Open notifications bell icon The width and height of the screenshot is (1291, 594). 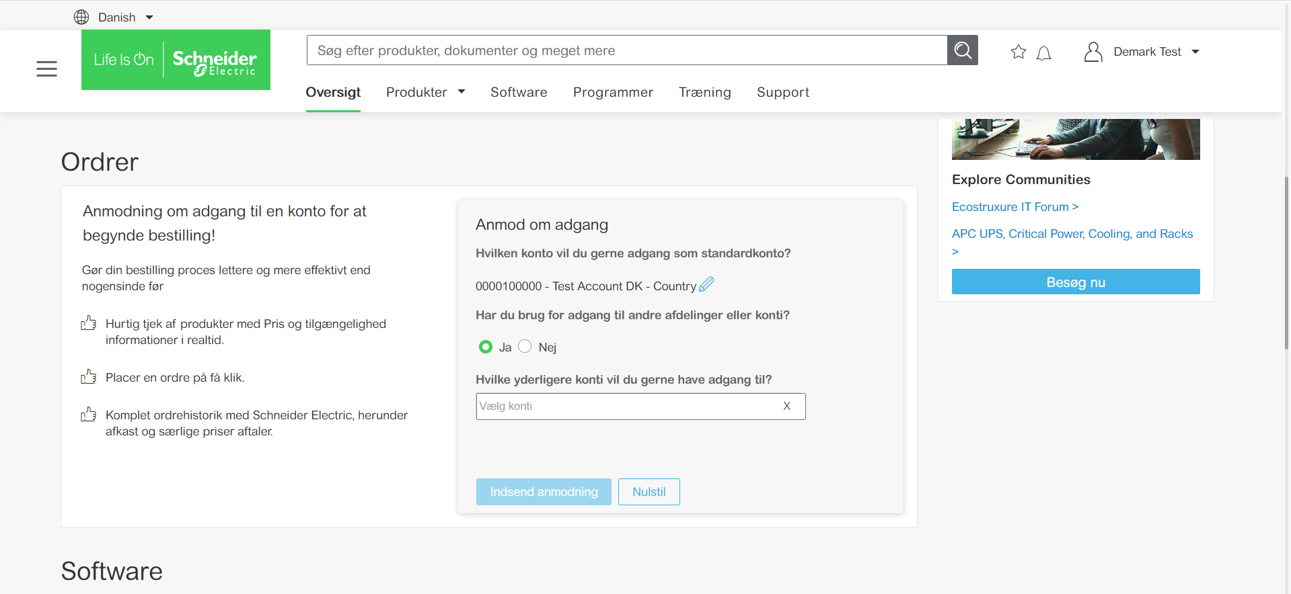pyautogui.click(x=1044, y=52)
